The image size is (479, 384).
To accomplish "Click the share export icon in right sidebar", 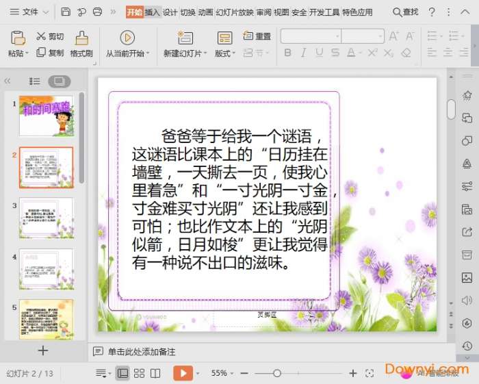I will click(x=467, y=232).
